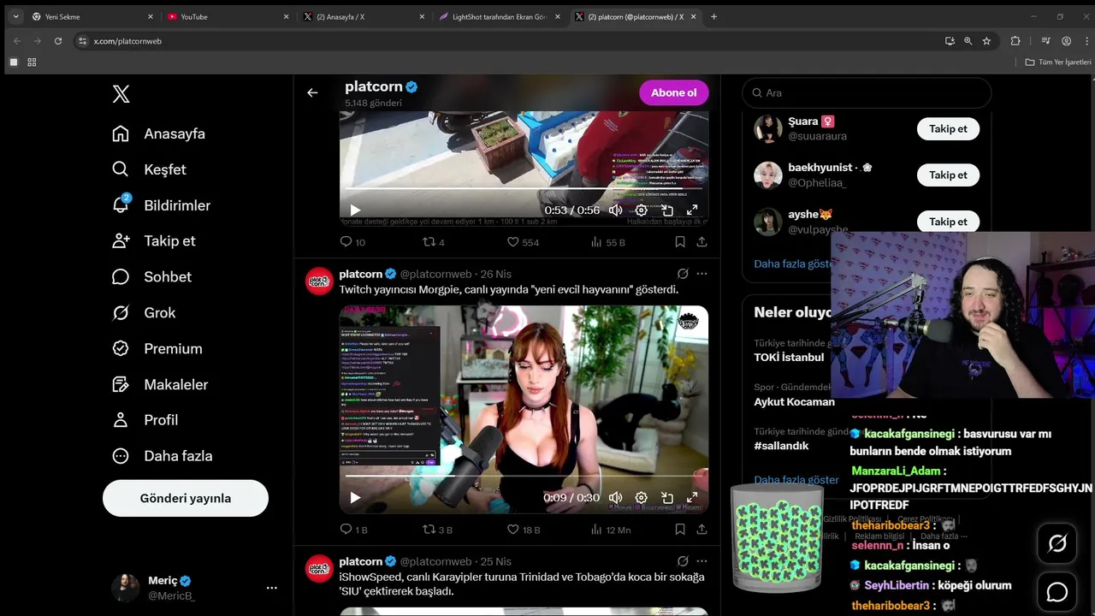This screenshot has width=1095, height=616.
Task: Share the Morgpie post
Action: 701,530
